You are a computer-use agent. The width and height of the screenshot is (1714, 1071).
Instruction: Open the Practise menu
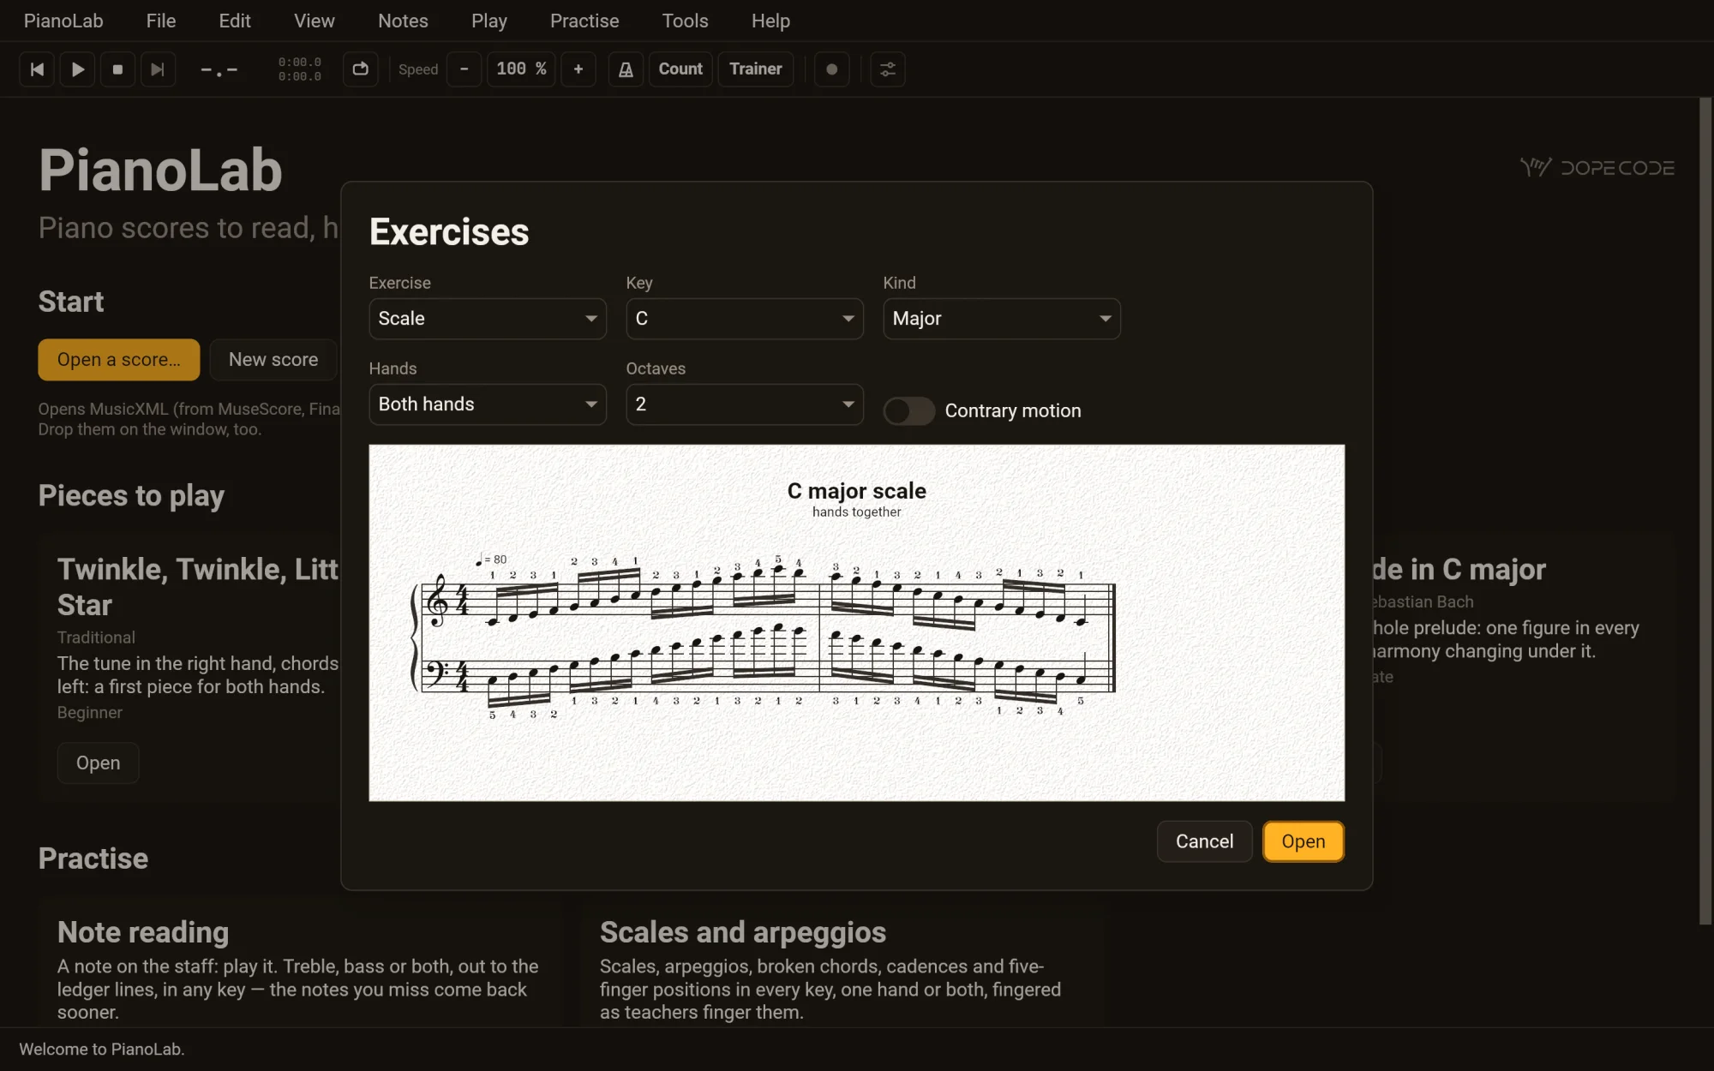pyautogui.click(x=584, y=21)
